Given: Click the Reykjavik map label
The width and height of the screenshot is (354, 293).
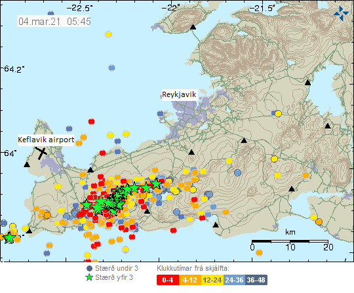Looking at the screenshot, I should [x=179, y=94].
